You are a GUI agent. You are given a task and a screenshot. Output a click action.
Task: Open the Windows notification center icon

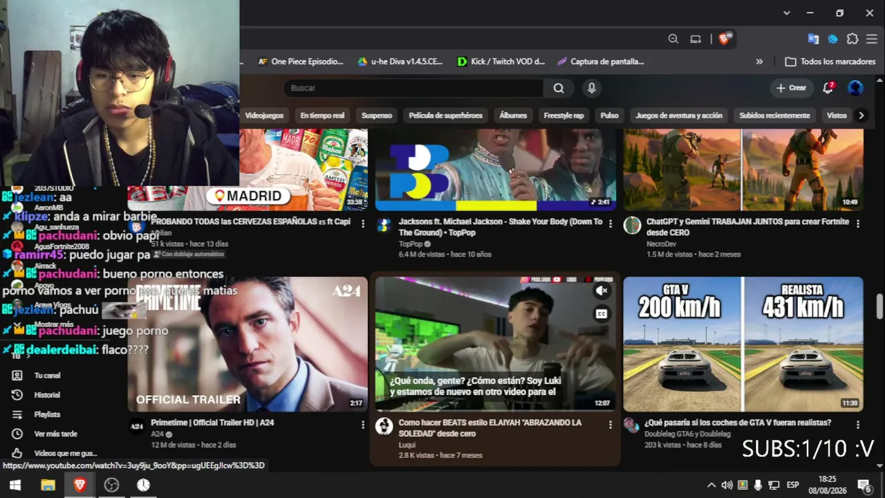(x=864, y=485)
